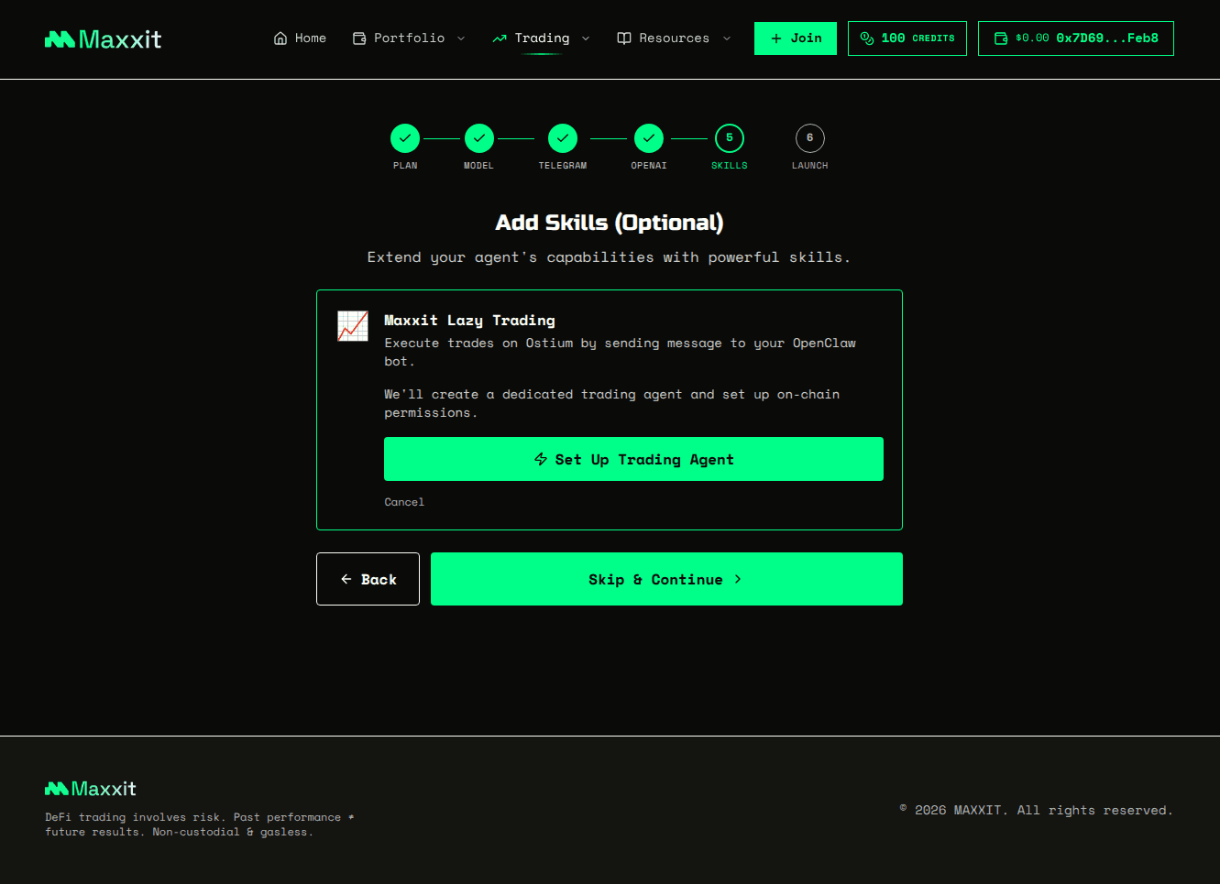Select the OPENAI step checkmark
The width and height of the screenshot is (1220, 884).
point(648,138)
